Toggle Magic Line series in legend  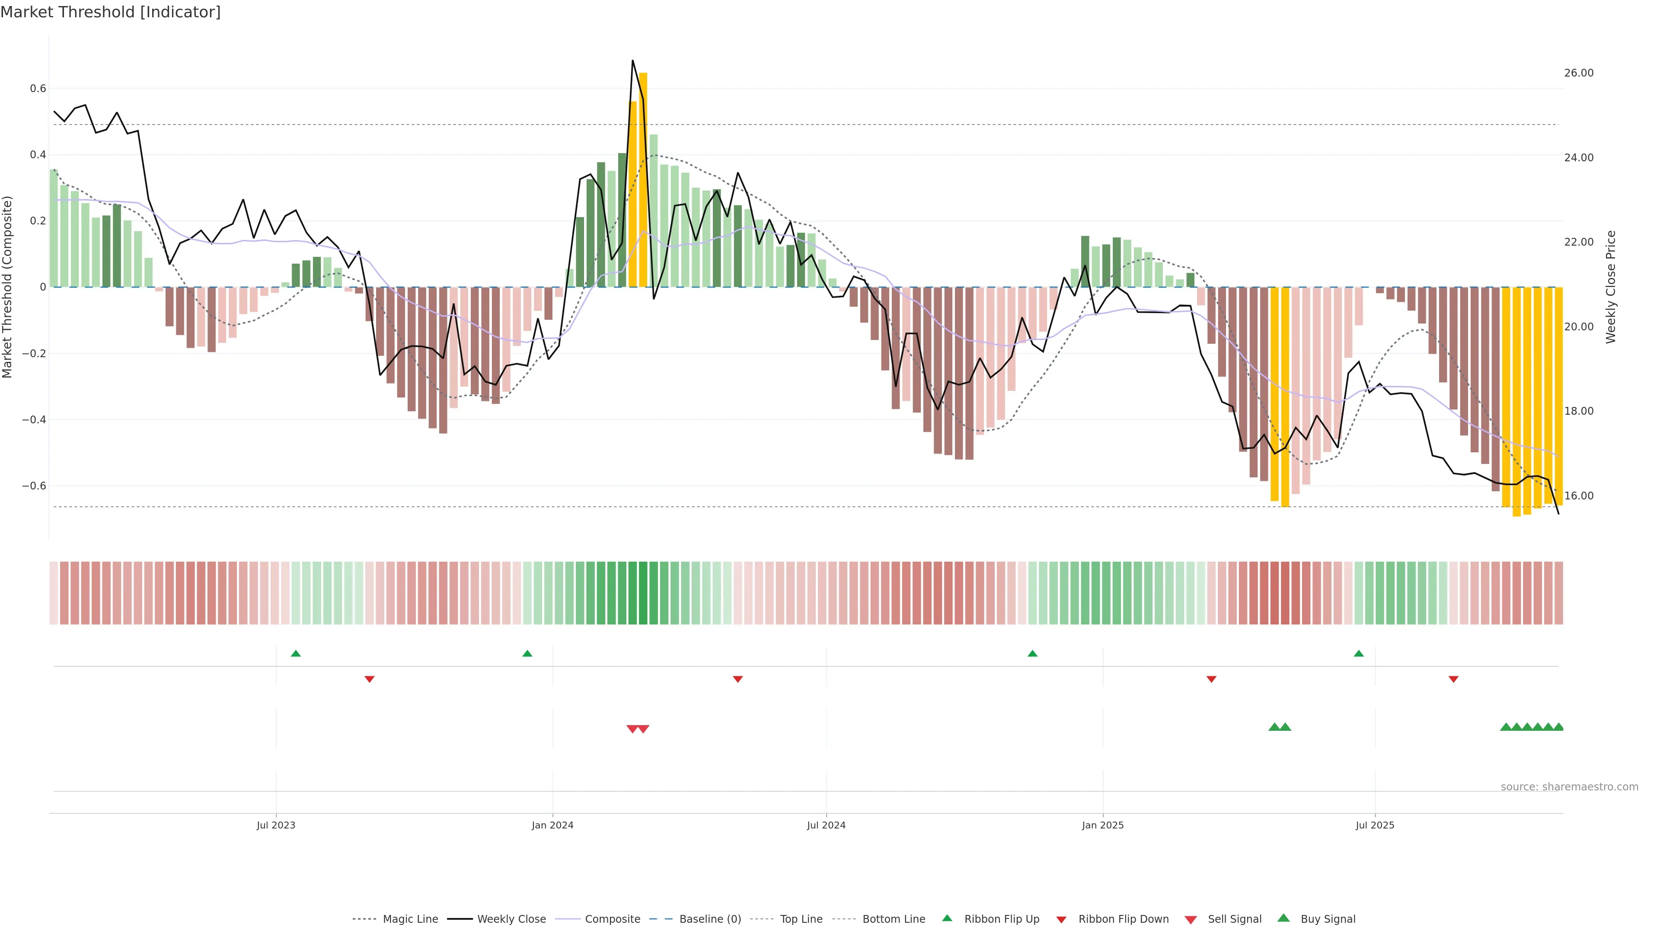(410, 919)
